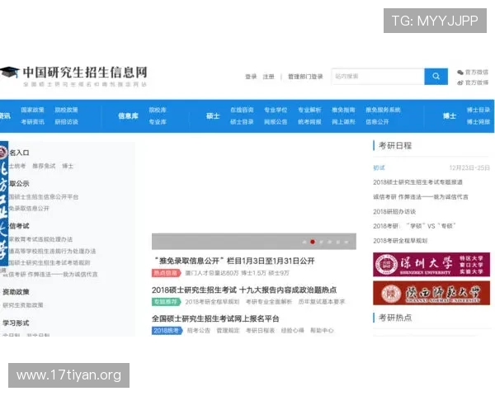The height and width of the screenshot is (396, 495).
Task: Click 经验心得 link
Action: pyautogui.click(x=292, y=331)
